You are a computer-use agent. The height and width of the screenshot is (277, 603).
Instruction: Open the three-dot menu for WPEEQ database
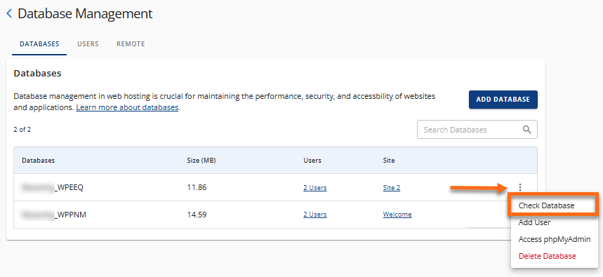[x=520, y=187]
